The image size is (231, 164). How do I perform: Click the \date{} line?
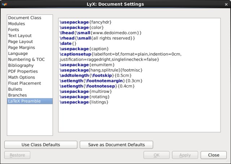[68, 43]
